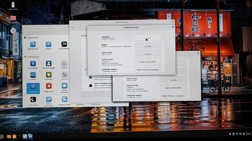Click Apply System-Wide in rear window
Viewport: 252px width, 141px height.
point(173,88)
